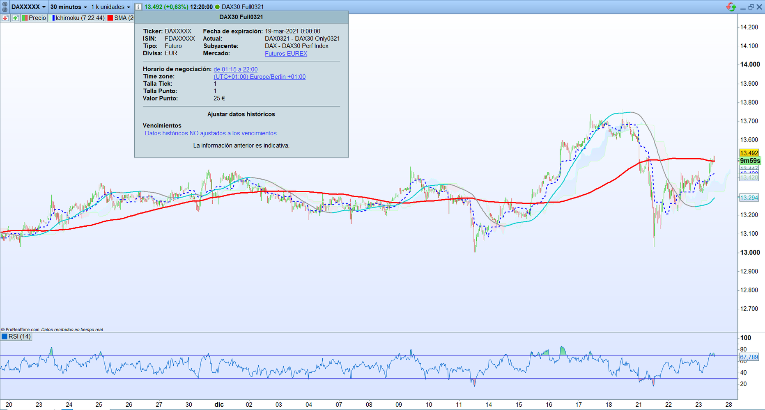Select the Ichimoku (7 22 44) indicator label
The width and height of the screenshot is (765, 410).
click(78, 18)
